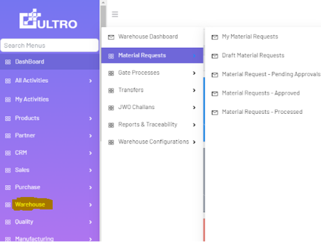Expand the CRM sidebar chevron
This screenshot has height=242, width=321.
[90, 153]
